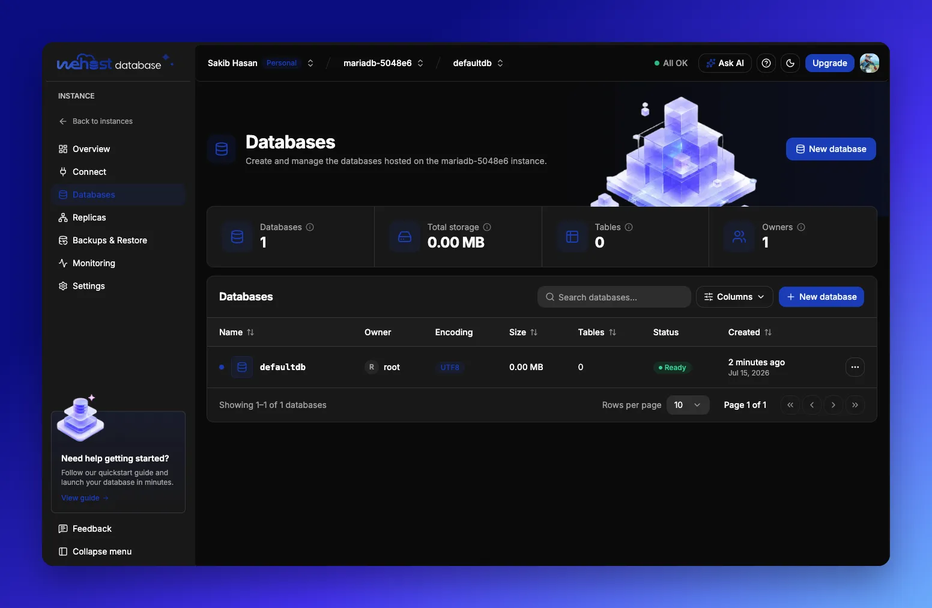Open the Overview sidebar item
932x608 pixels.
click(118, 149)
